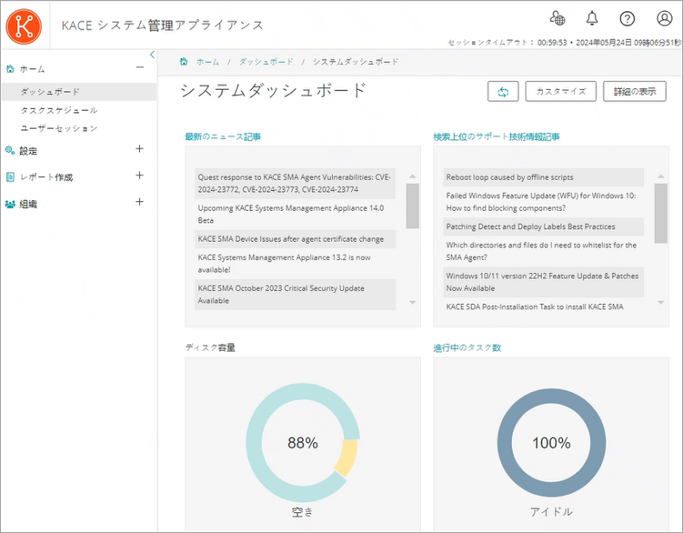The width and height of the screenshot is (683, 533).
Task: Open Windows 10/11 version 22H2 Feature Update article
Action: point(543,282)
